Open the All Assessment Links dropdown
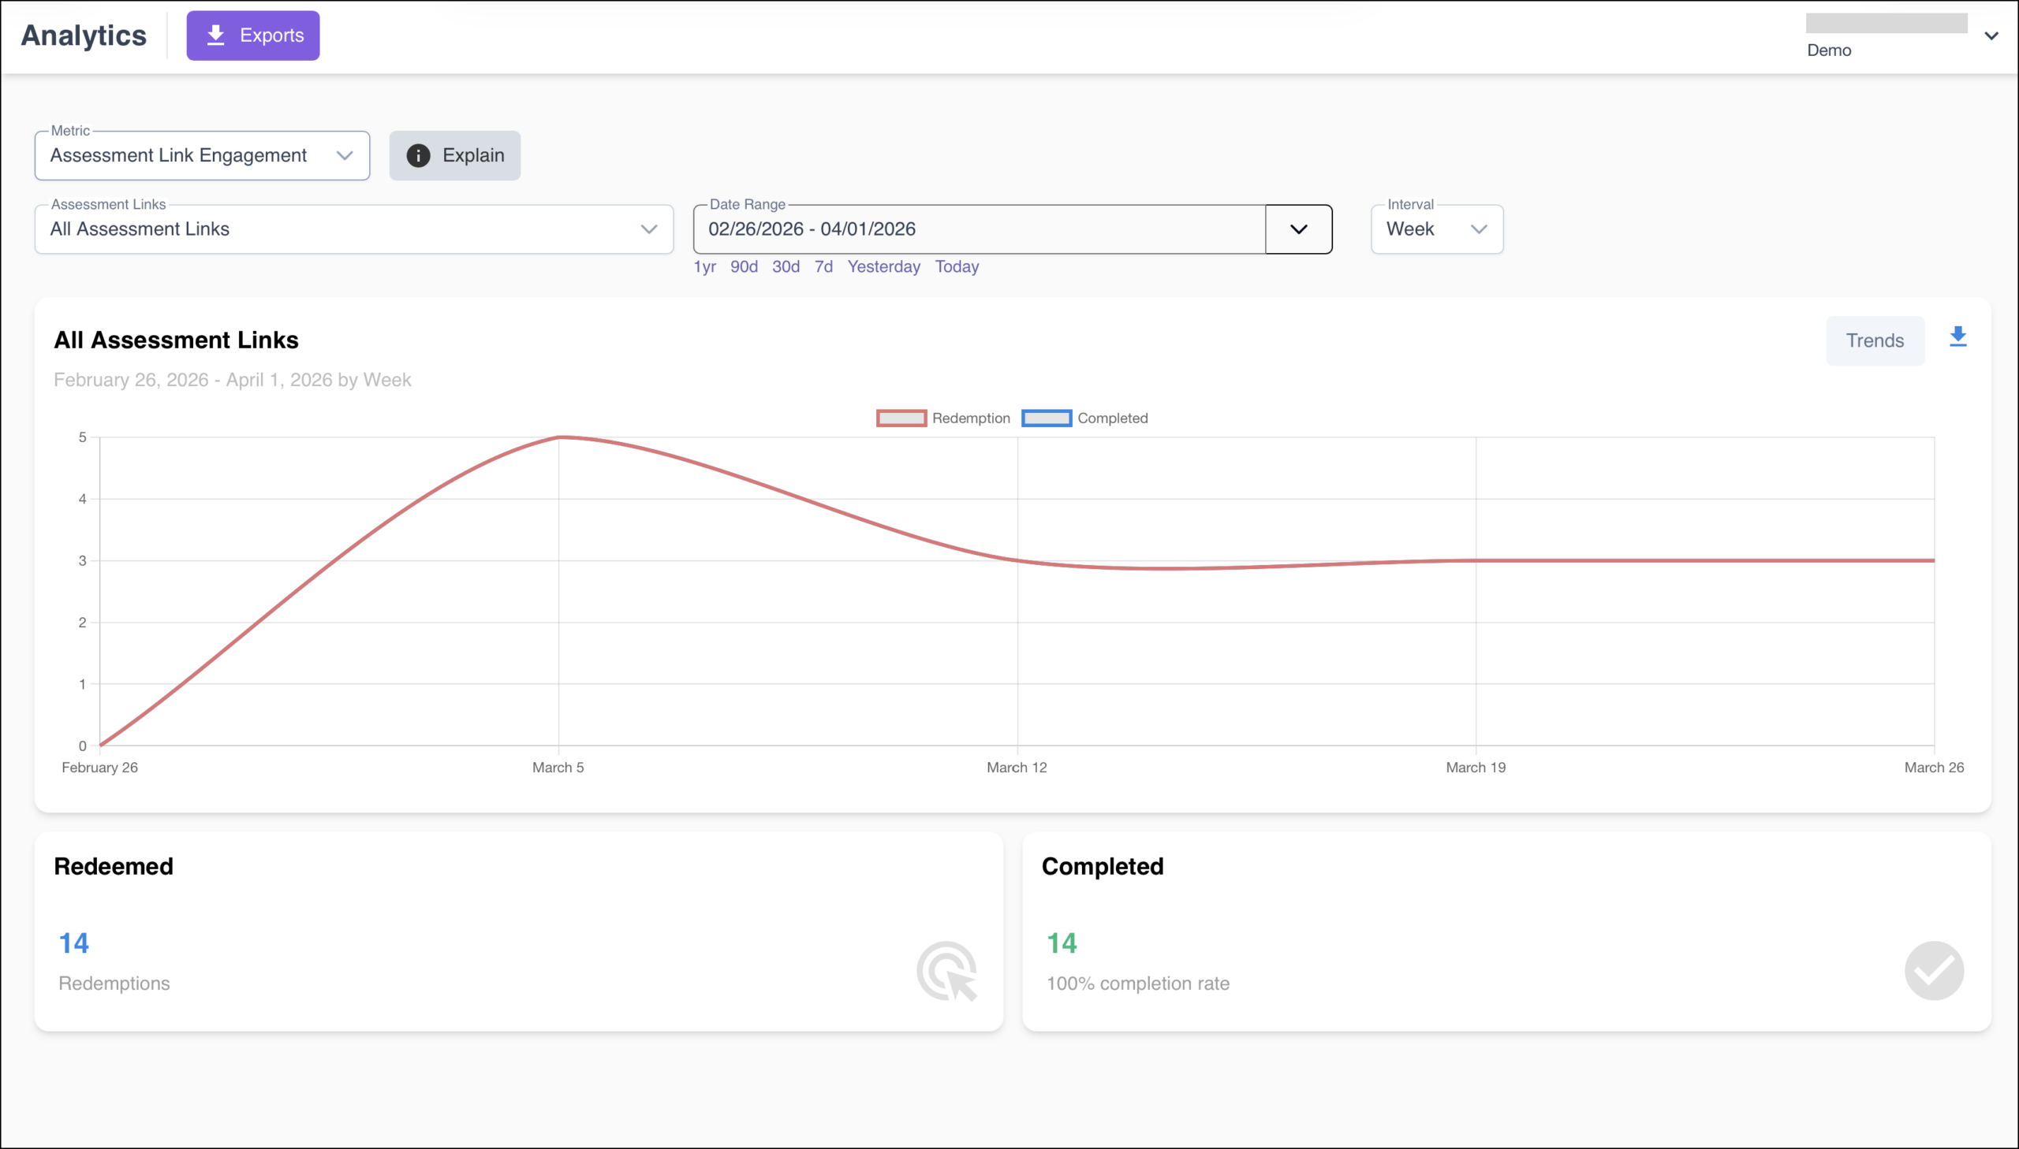Screen dimensions: 2019x1149 point(354,229)
